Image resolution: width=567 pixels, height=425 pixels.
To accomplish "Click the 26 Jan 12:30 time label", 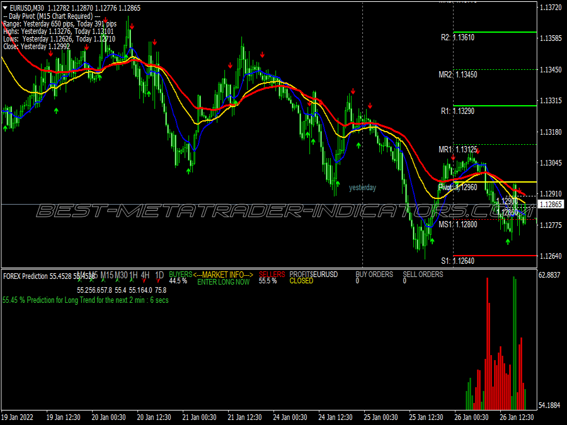I will 517,417.
